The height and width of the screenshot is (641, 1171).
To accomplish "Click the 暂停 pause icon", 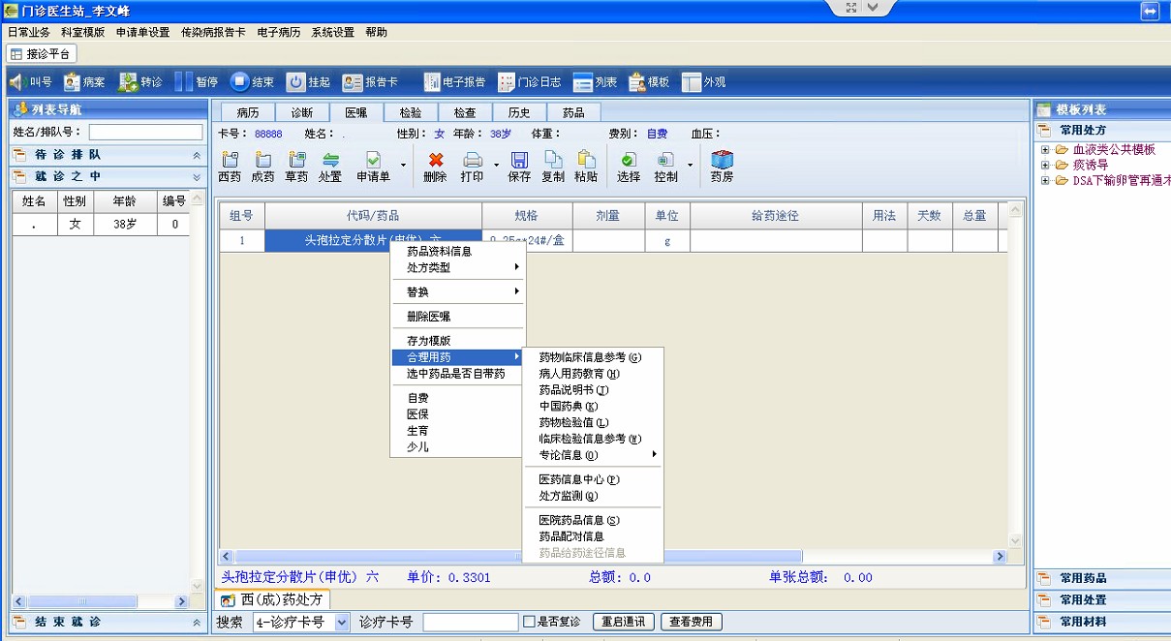I will [x=184, y=82].
